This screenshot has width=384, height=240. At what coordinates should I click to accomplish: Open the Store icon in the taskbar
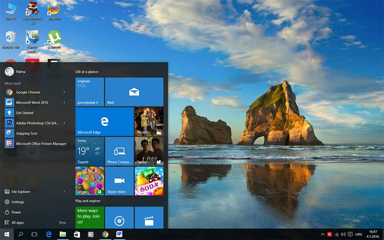(x=77, y=234)
